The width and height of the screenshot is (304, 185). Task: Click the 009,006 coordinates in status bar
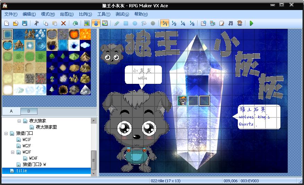point(230,181)
